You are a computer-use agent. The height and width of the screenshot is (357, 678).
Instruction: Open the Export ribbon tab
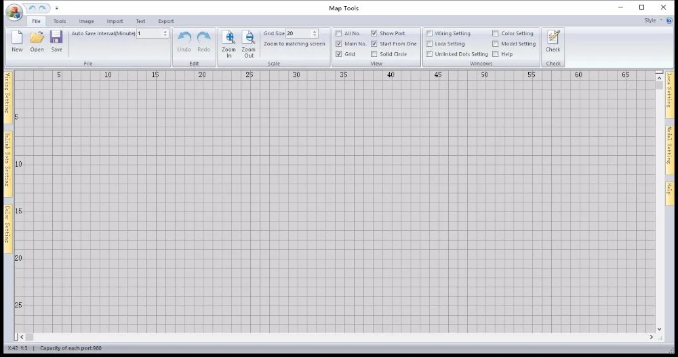click(166, 21)
